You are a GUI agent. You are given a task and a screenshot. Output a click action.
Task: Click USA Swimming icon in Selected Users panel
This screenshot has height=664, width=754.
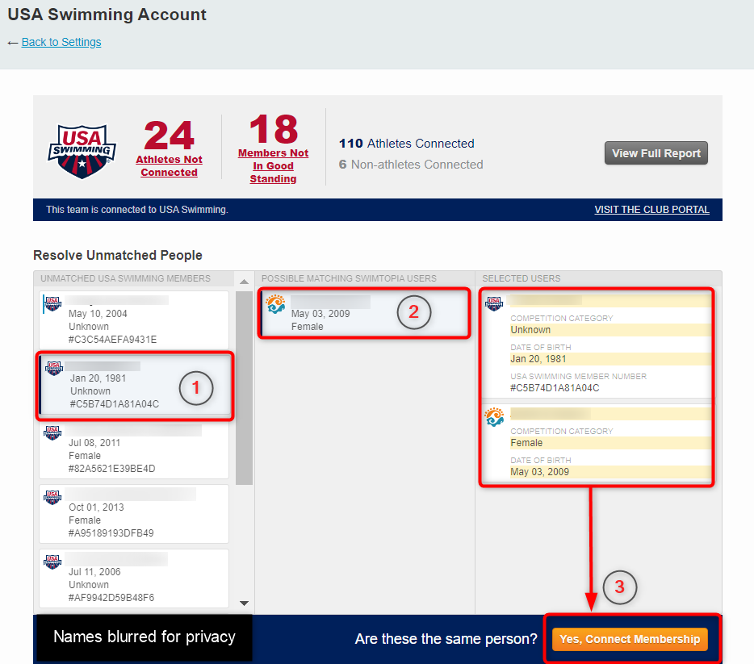click(x=494, y=303)
